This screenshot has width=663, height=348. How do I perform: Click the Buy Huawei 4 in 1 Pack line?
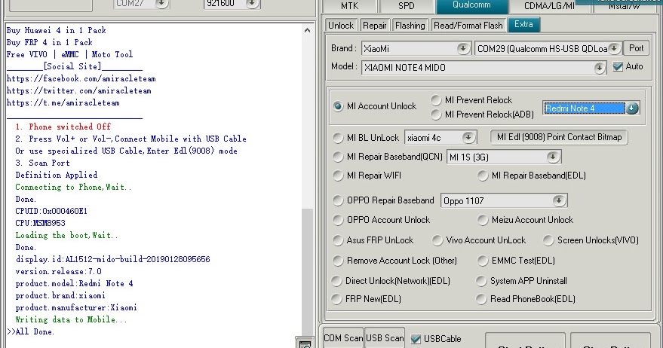(x=57, y=30)
